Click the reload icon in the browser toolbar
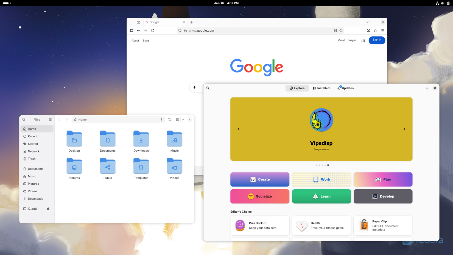The width and height of the screenshot is (453, 255). tap(153, 31)
